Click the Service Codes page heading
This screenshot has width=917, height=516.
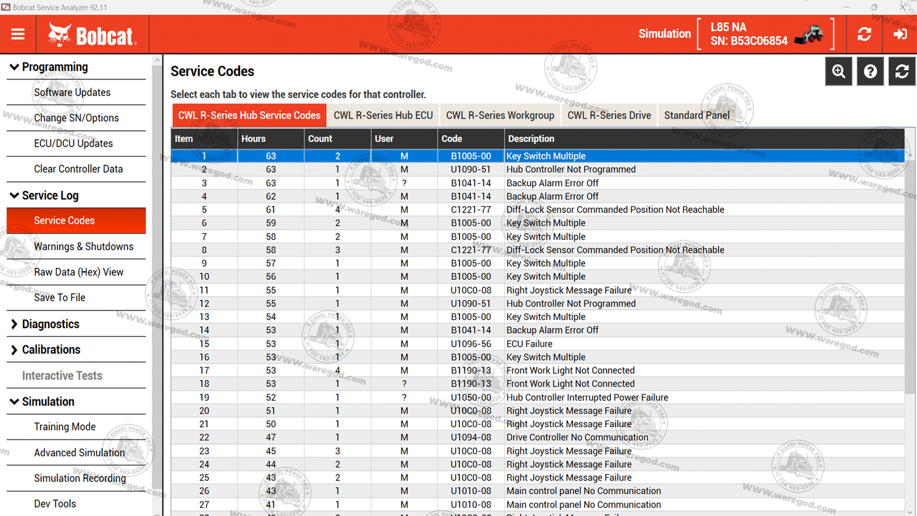coord(213,72)
